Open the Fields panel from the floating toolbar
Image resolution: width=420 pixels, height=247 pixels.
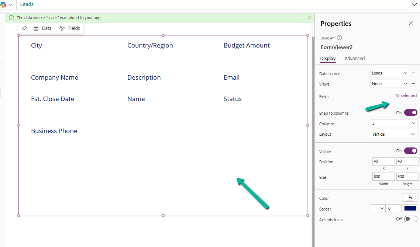pyautogui.click(x=69, y=28)
